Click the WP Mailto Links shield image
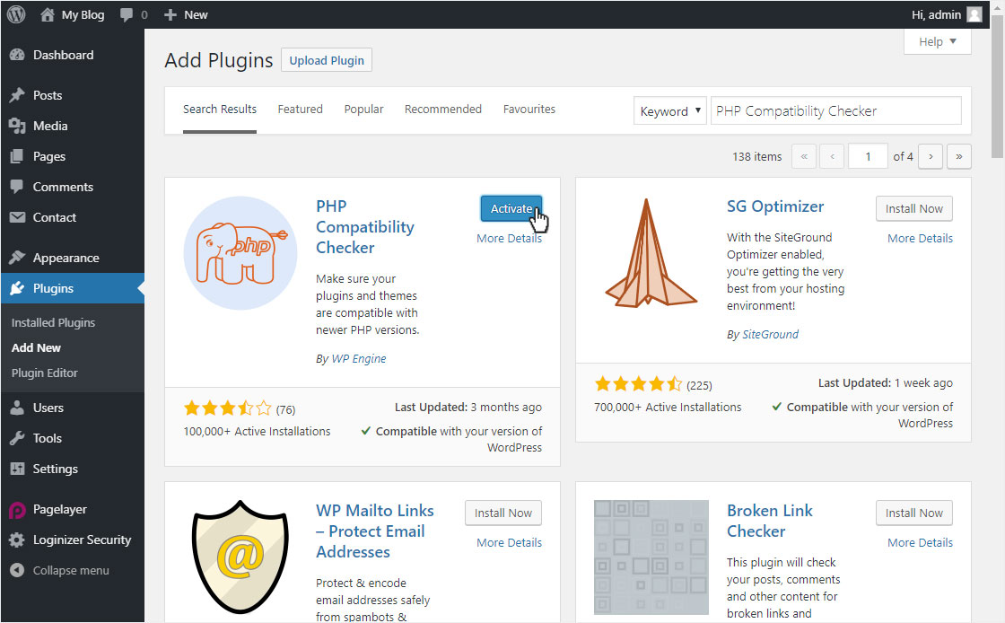Screen dimensions: 1005x623 click(240, 557)
